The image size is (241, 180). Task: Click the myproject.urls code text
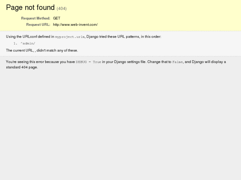click(70, 37)
